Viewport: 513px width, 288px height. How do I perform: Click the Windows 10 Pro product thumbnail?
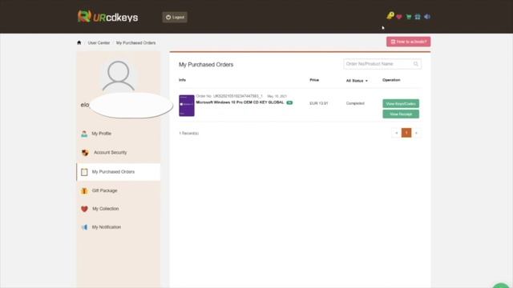(x=187, y=106)
